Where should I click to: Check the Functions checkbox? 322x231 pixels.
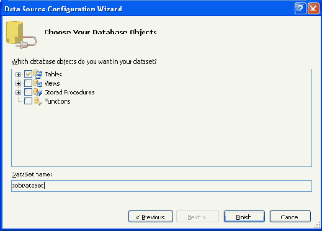click(28, 101)
